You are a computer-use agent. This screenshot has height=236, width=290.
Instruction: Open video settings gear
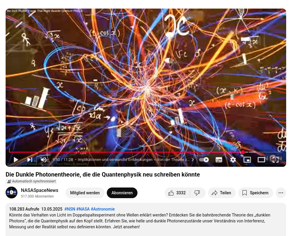pyautogui.click(x=233, y=160)
